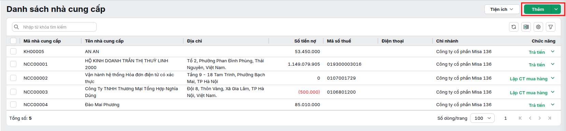Export supplier list to Excel
This screenshot has height=131, width=566.
(x=526, y=27)
